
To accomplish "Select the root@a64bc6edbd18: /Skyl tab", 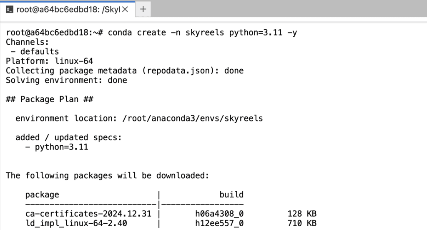I will (x=68, y=10).
